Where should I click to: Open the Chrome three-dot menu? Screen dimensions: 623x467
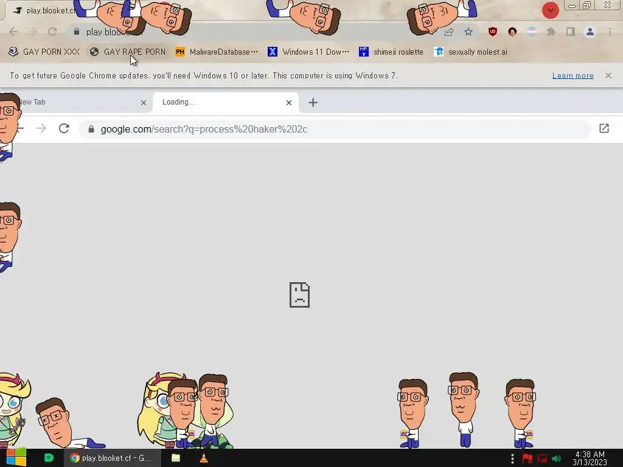point(610,32)
